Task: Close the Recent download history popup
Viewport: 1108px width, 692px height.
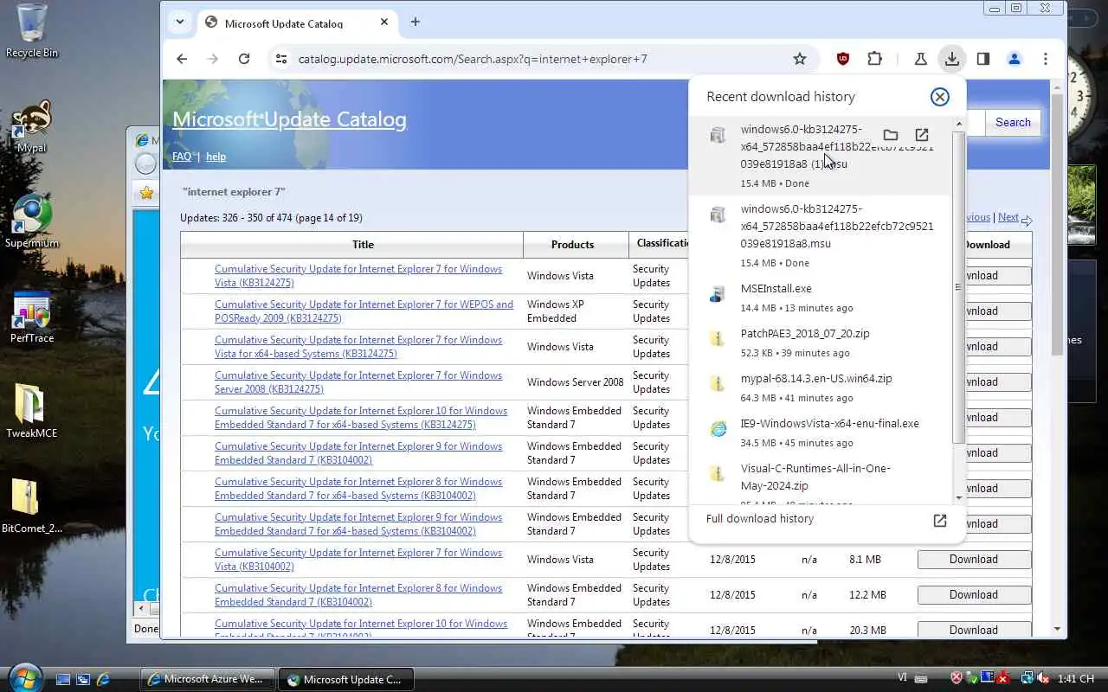Action: 939,97
